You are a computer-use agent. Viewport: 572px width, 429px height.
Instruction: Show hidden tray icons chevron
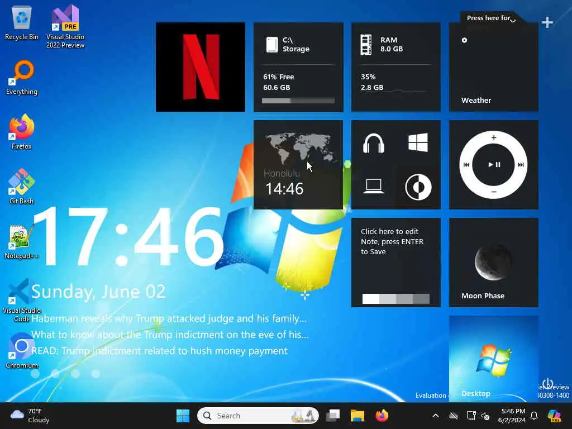(x=436, y=416)
